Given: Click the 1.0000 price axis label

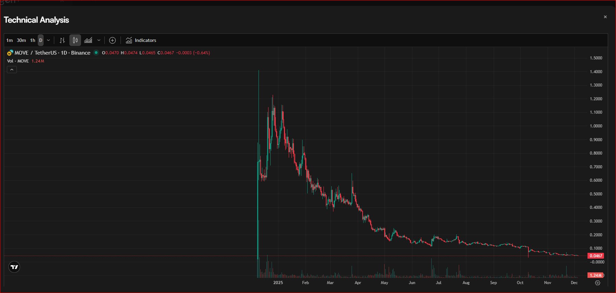Looking at the screenshot, I should tap(596, 126).
